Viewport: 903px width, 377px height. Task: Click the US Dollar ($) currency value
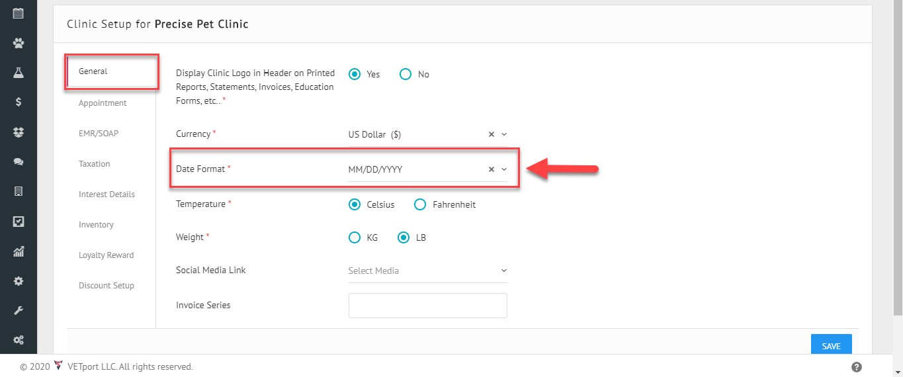click(374, 134)
